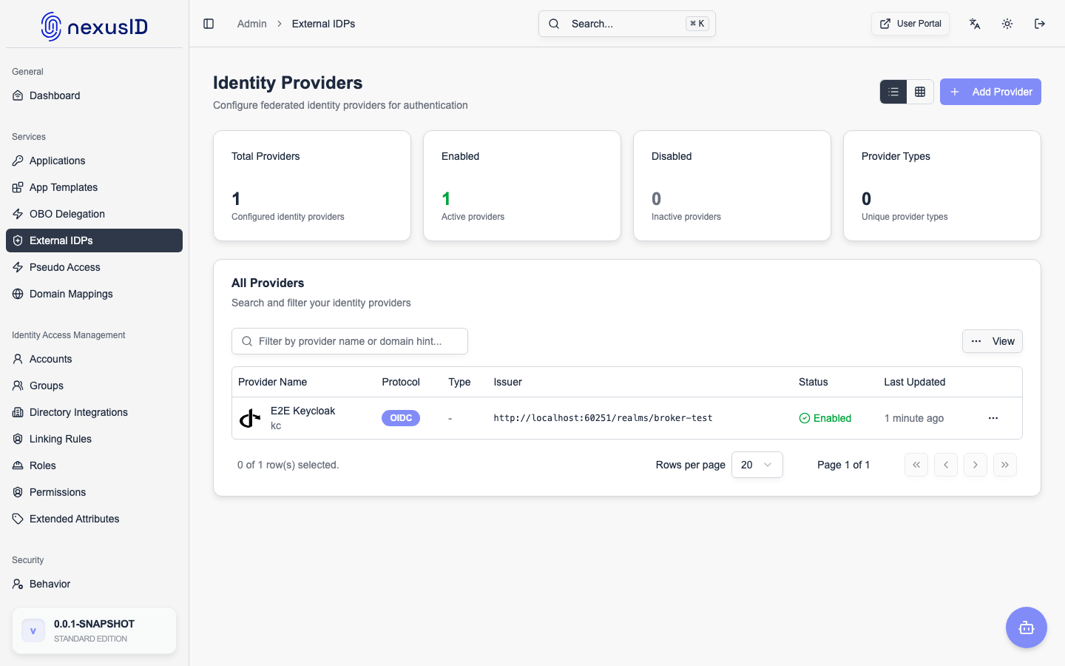Open the chatbot assistant button
Image resolution: width=1065 pixels, height=666 pixels.
click(1027, 628)
